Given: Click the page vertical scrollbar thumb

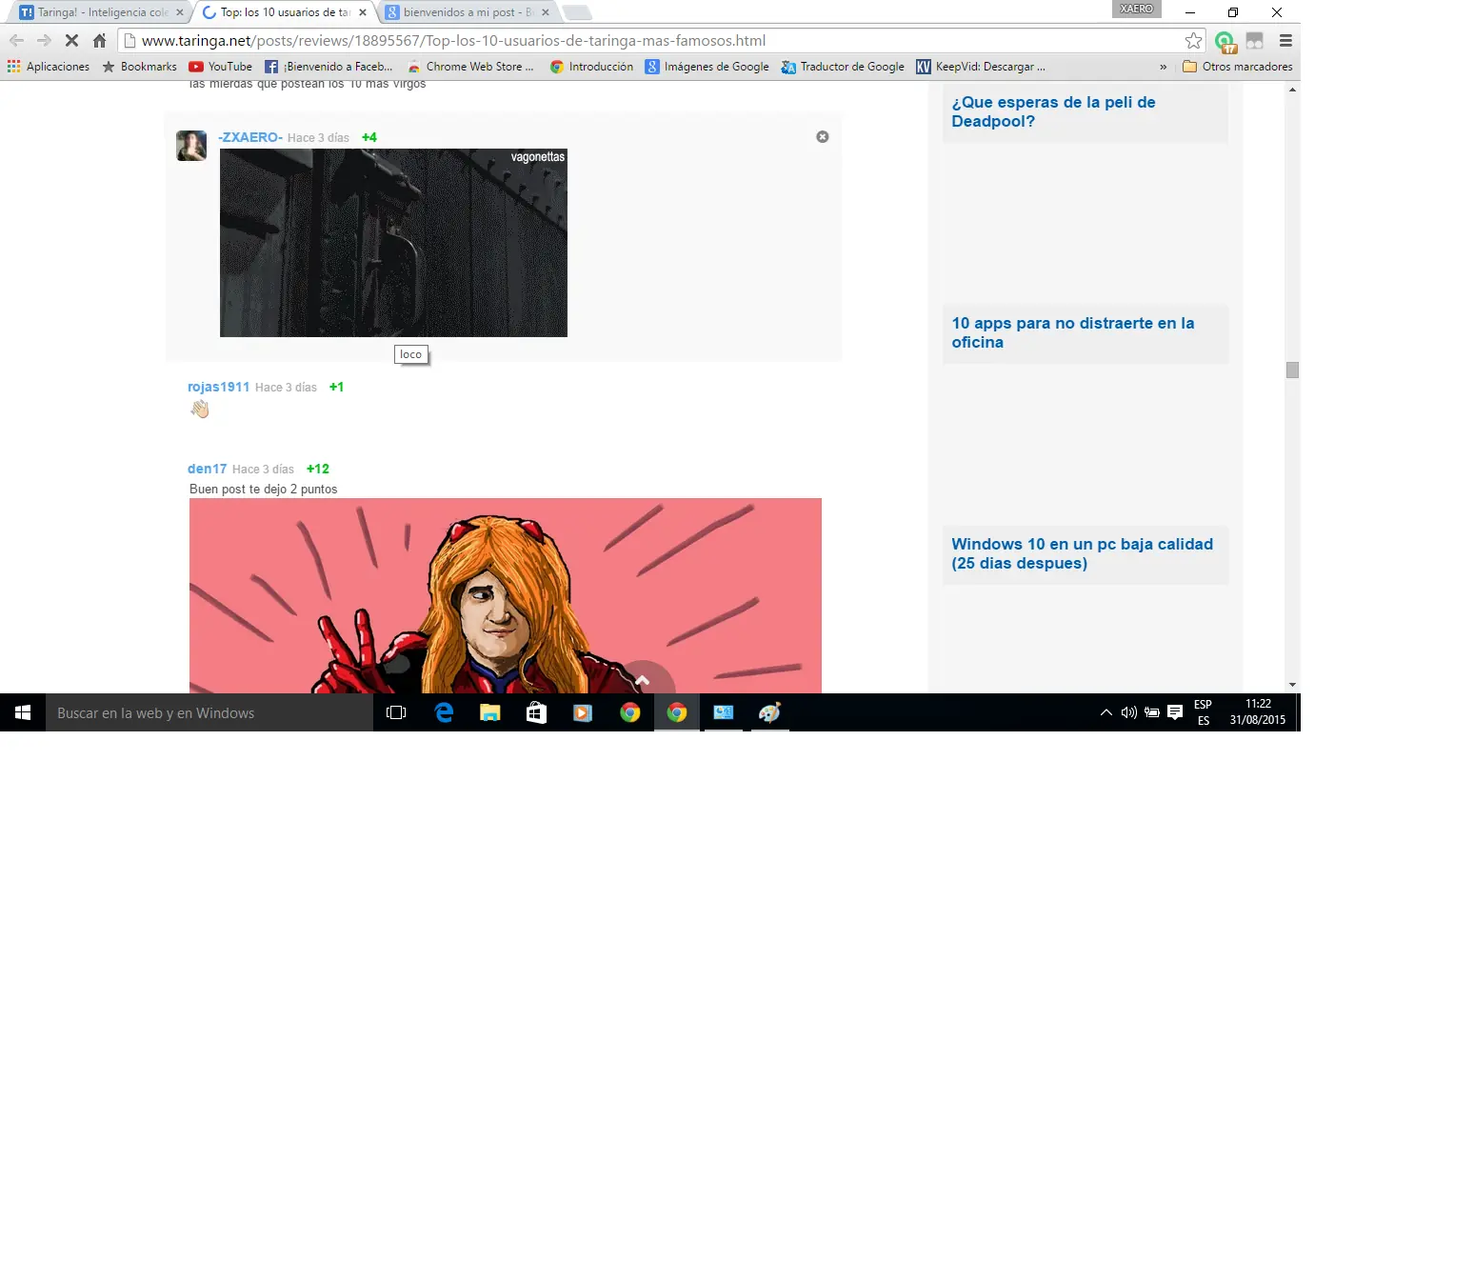Looking at the screenshot, I should (1292, 370).
